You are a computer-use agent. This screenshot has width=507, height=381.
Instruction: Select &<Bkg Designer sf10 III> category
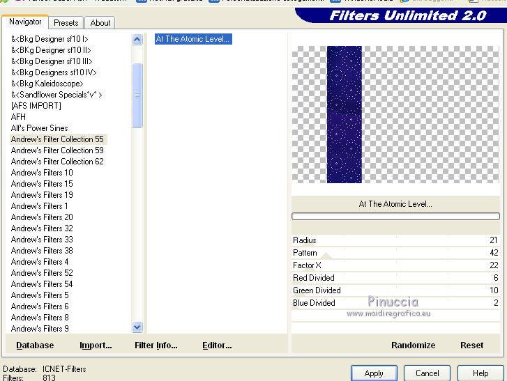point(52,61)
